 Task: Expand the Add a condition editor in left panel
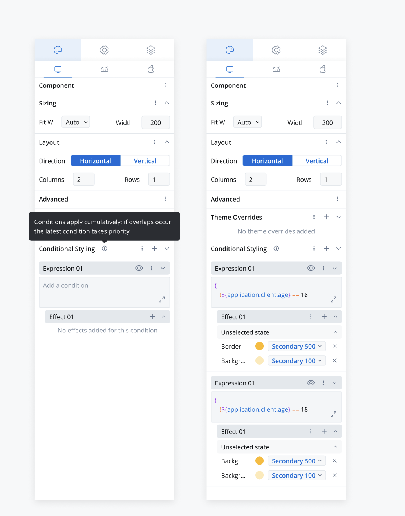tap(162, 300)
